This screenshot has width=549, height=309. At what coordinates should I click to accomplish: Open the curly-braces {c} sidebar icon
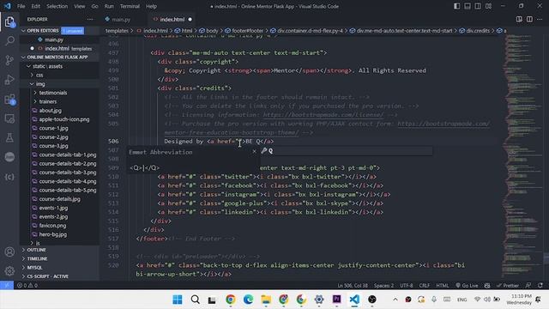9,177
